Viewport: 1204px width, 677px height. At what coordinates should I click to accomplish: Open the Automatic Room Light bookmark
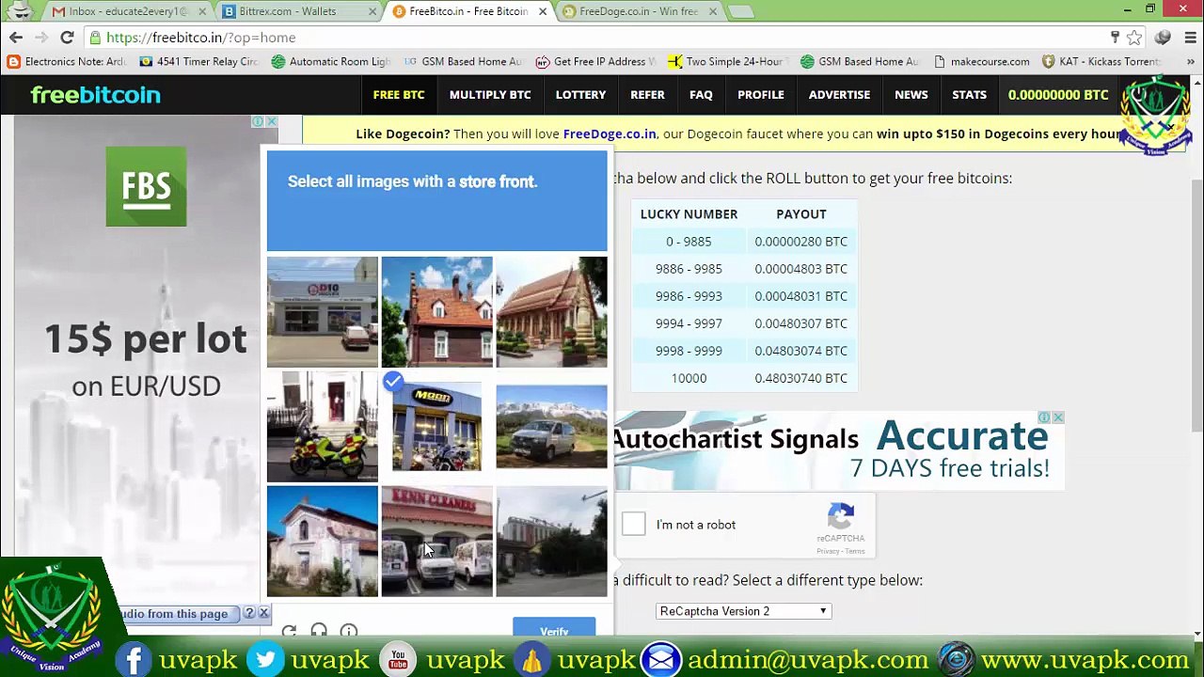(330, 61)
